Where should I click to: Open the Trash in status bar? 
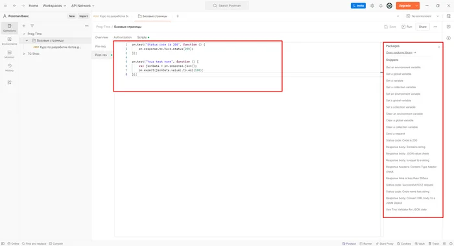tap(434, 243)
